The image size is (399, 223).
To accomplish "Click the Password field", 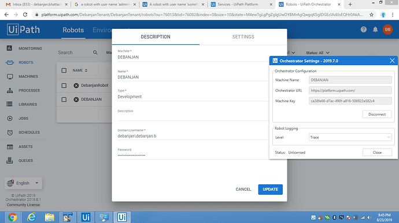I will click(x=193, y=155).
